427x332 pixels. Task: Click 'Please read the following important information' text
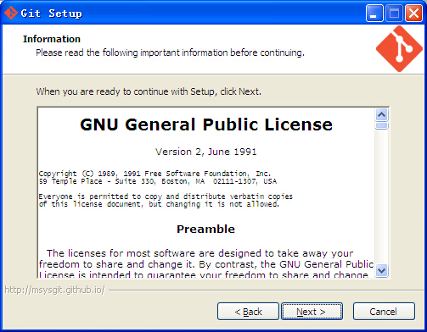point(170,53)
